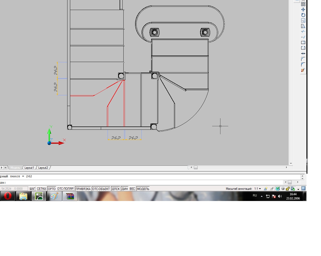Viewport: 321px width, 256px height.
Task: Open the annotation scale 1:1 dropdown
Action: coord(258,189)
